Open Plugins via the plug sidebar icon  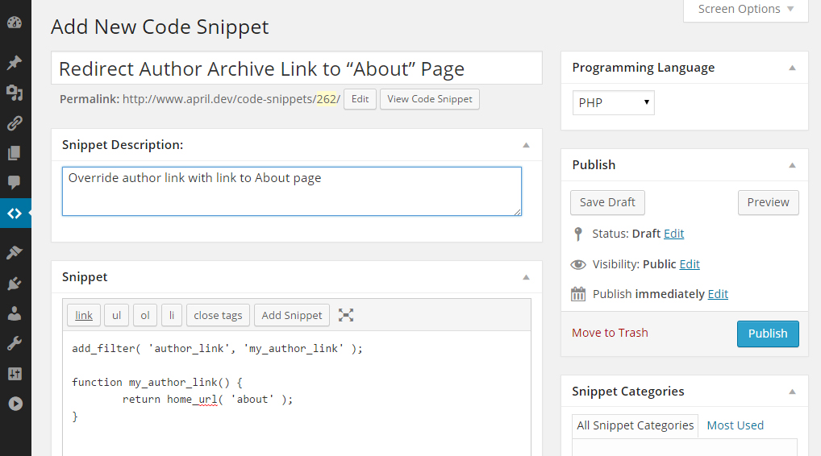[x=15, y=284]
